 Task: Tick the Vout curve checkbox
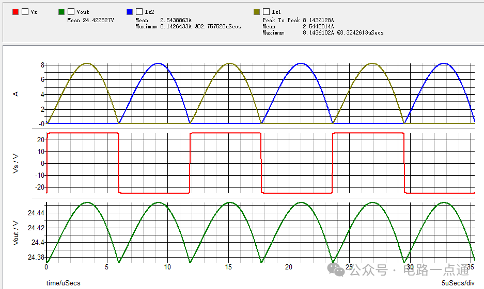point(71,12)
